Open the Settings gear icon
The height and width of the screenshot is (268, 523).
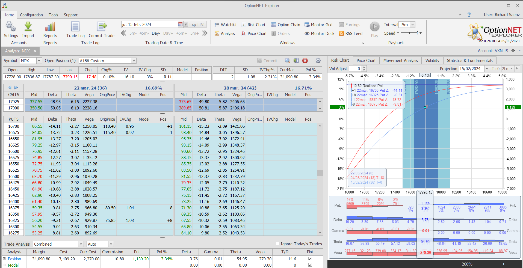11,27
